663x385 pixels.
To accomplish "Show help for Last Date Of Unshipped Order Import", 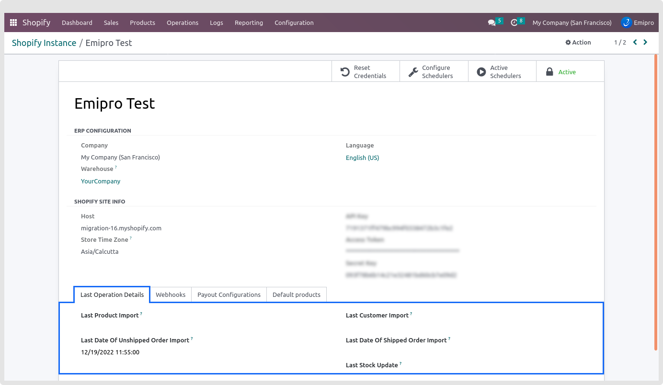I will coord(192,339).
